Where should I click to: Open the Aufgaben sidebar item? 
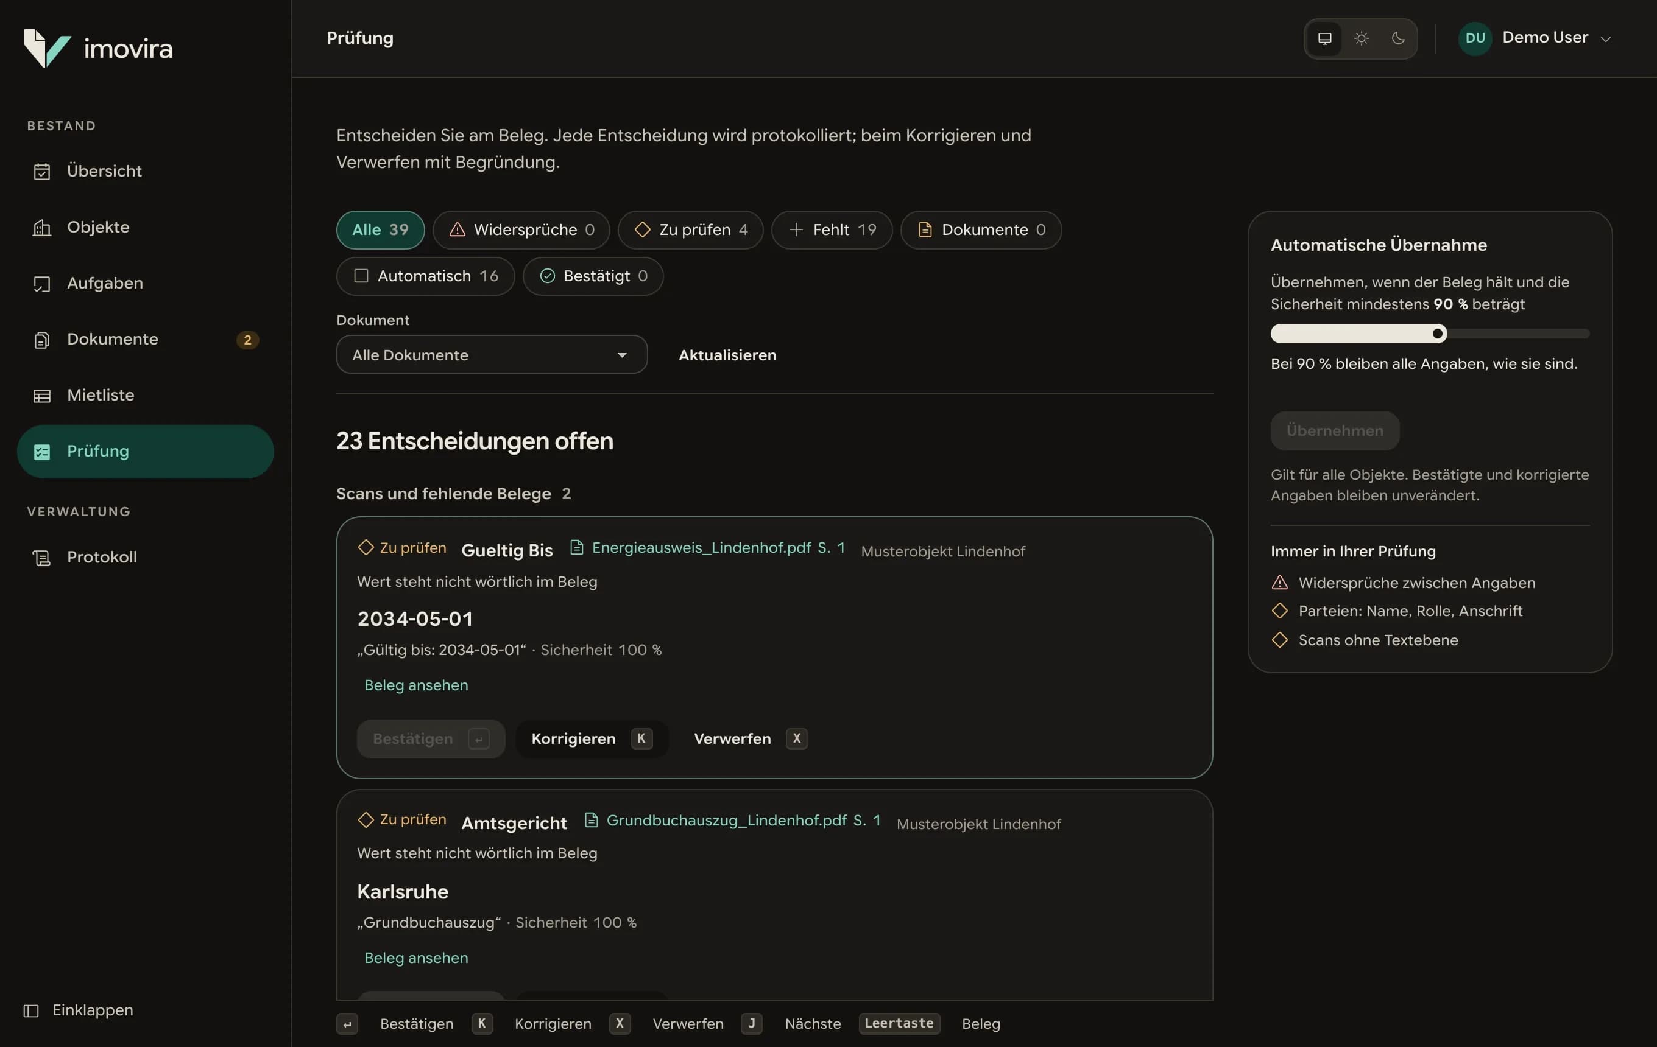coord(145,283)
